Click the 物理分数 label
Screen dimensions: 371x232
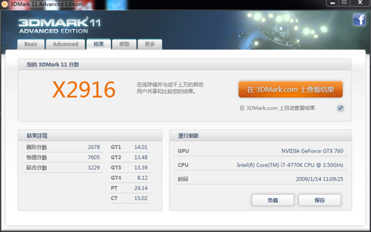(x=37, y=157)
